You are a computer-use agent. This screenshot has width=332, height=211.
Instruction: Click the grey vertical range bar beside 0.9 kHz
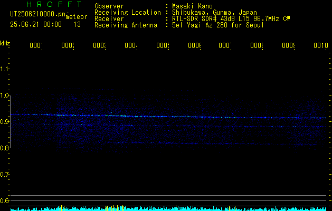[x=11, y=122]
